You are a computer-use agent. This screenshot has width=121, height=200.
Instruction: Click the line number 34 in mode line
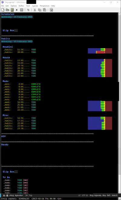[x=26, y=195]
